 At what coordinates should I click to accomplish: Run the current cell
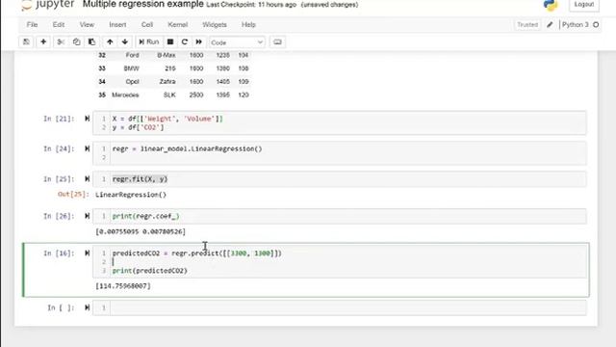(x=148, y=42)
